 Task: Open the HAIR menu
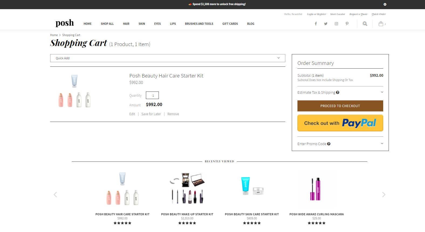click(x=126, y=24)
